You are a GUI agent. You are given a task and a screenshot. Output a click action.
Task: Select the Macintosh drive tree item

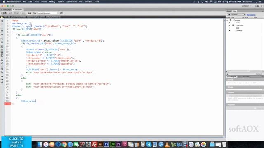pos(240,25)
